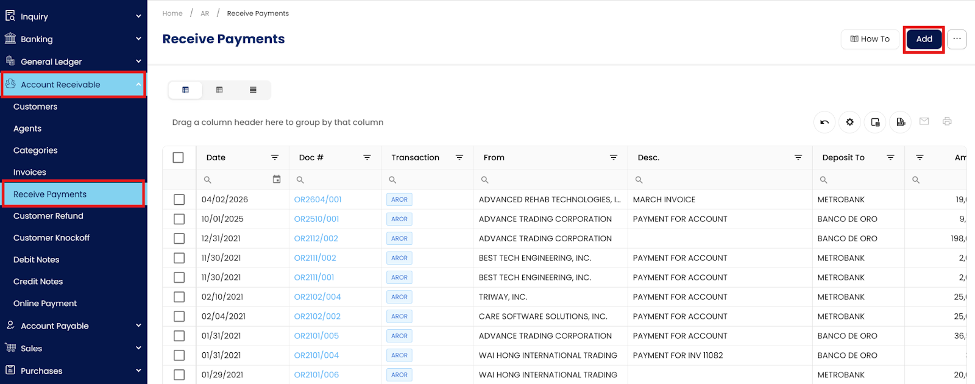Expand the Inquiry menu chevron
This screenshot has height=384, width=975.
(138, 16)
